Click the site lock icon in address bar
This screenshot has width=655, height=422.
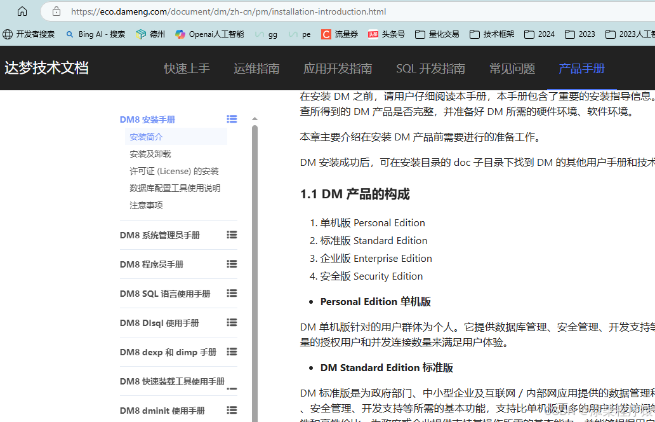[x=56, y=11]
